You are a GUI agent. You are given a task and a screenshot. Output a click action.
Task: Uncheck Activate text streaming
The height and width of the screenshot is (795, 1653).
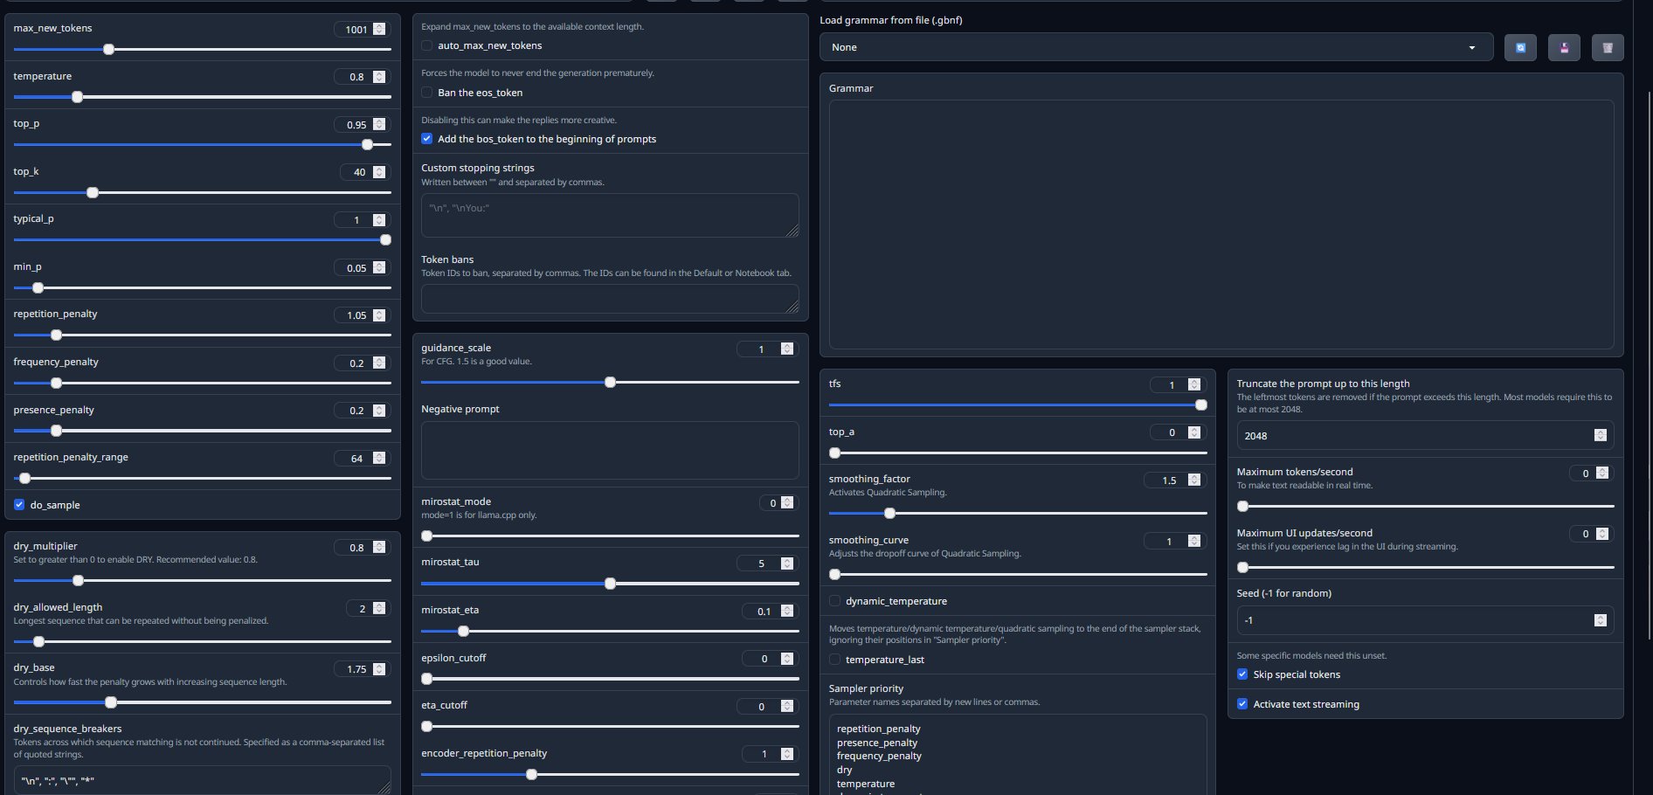pyautogui.click(x=1242, y=704)
